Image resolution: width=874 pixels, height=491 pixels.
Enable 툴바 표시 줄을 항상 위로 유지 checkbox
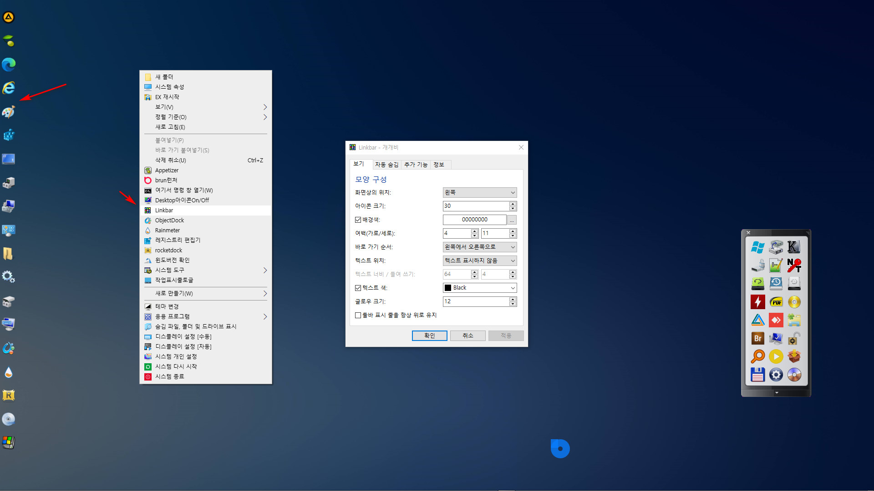point(358,315)
